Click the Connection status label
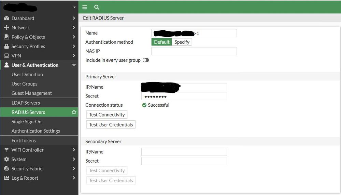 click(x=104, y=105)
